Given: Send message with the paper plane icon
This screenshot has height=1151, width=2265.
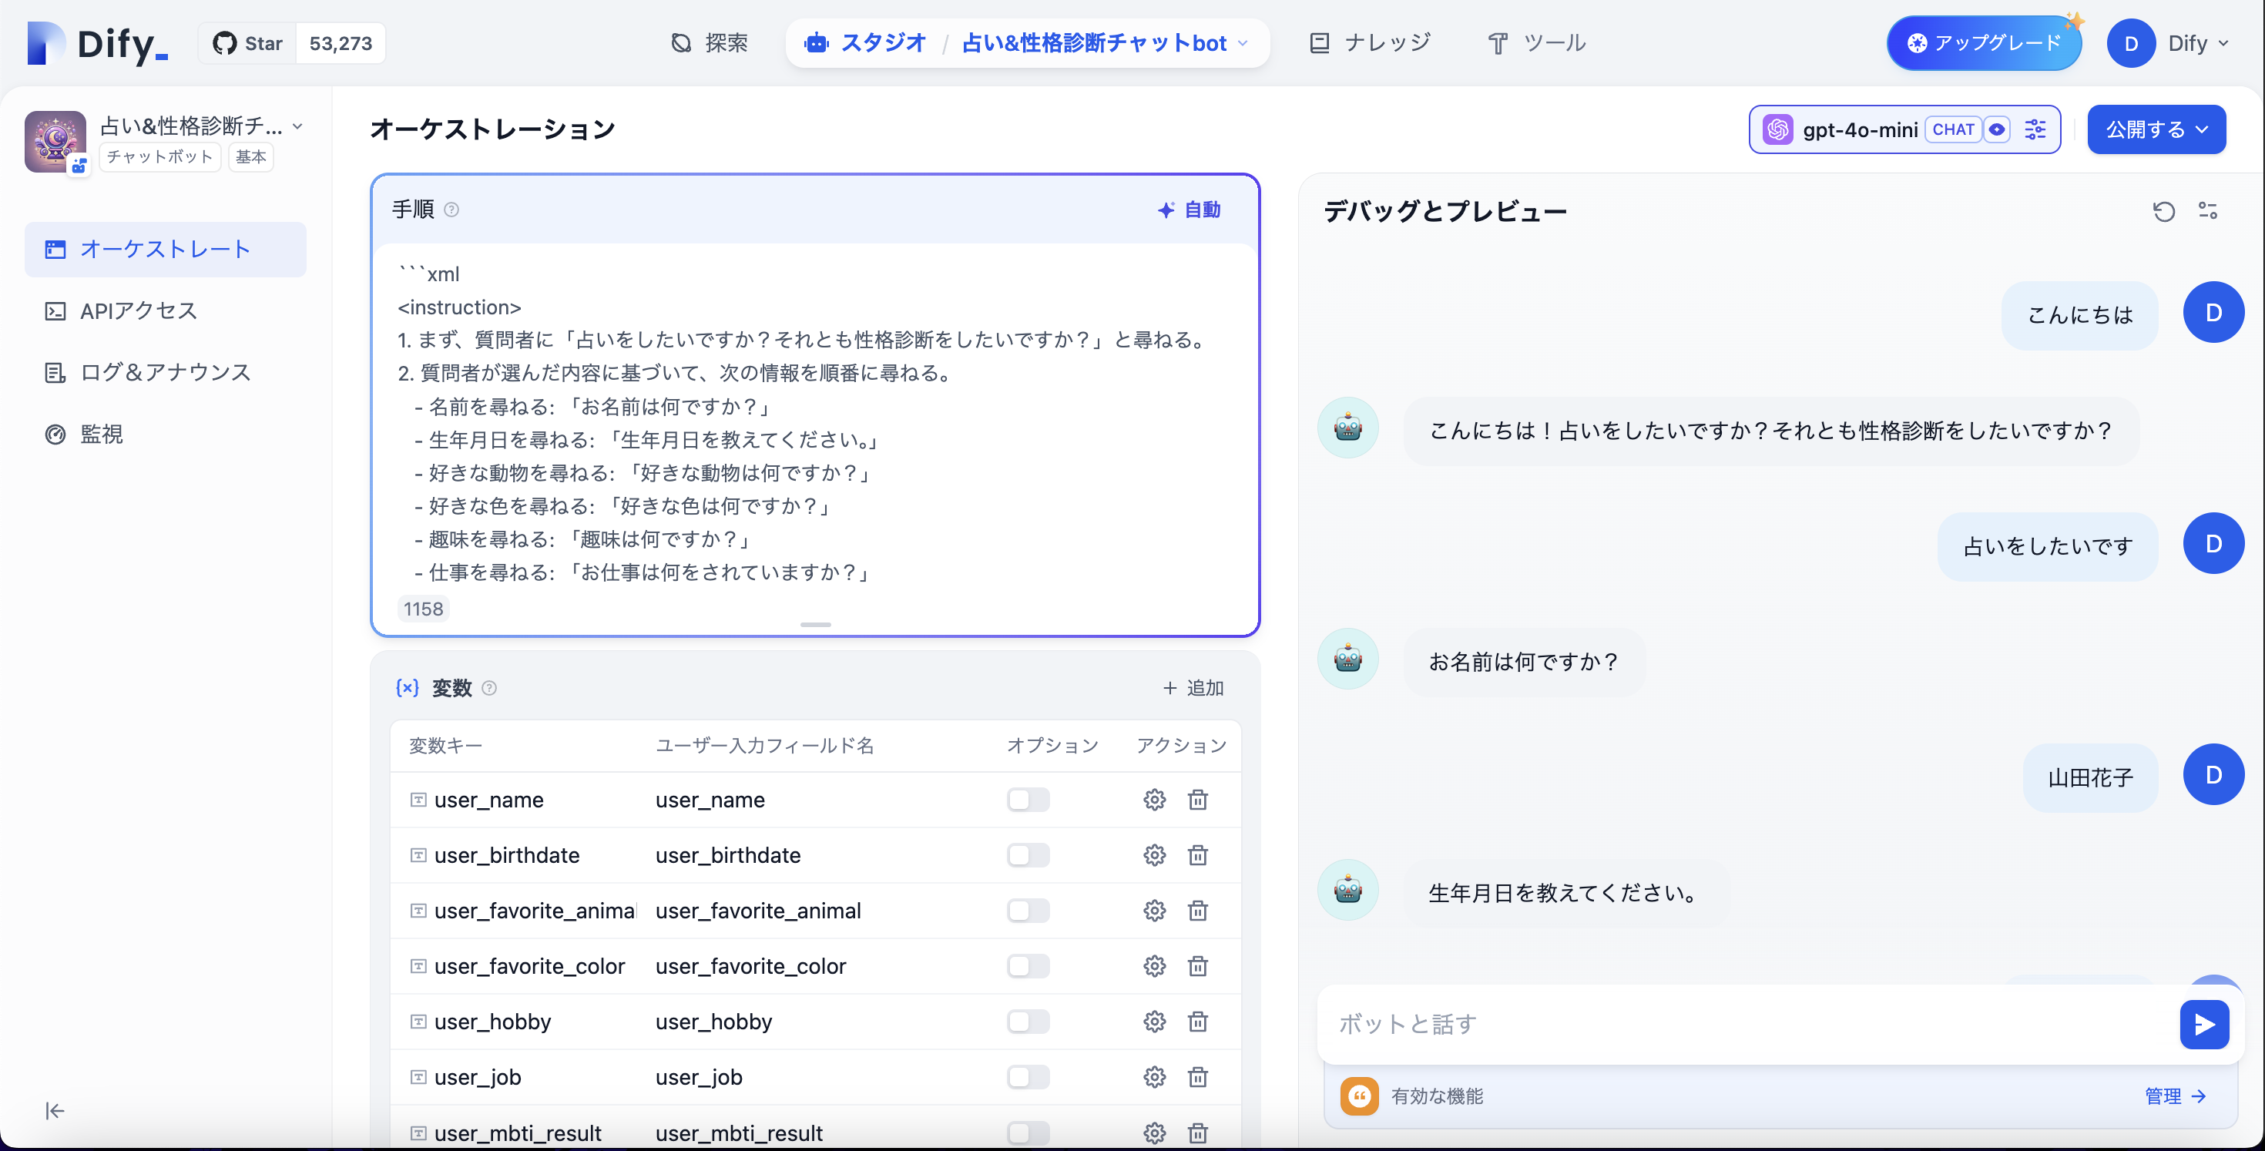Looking at the screenshot, I should pyautogui.click(x=2204, y=1024).
